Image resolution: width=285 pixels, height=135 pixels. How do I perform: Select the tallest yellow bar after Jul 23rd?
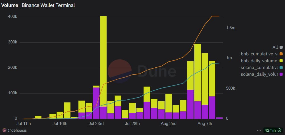[x=103, y=61]
